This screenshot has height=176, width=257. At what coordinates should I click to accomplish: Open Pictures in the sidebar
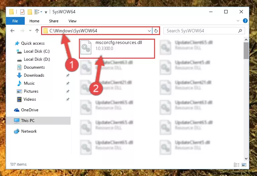(31, 91)
